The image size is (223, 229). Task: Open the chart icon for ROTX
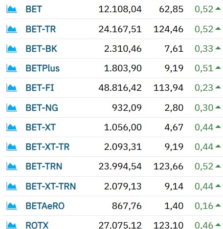point(12,225)
